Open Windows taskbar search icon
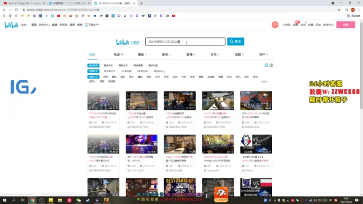 pyautogui.click(x=14, y=200)
